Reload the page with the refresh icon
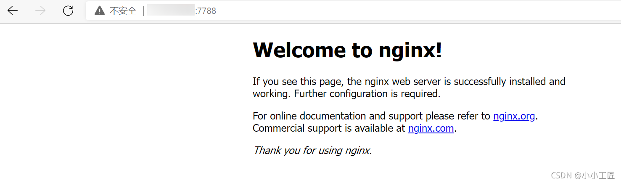This screenshot has height=183, width=621. click(68, 11)
